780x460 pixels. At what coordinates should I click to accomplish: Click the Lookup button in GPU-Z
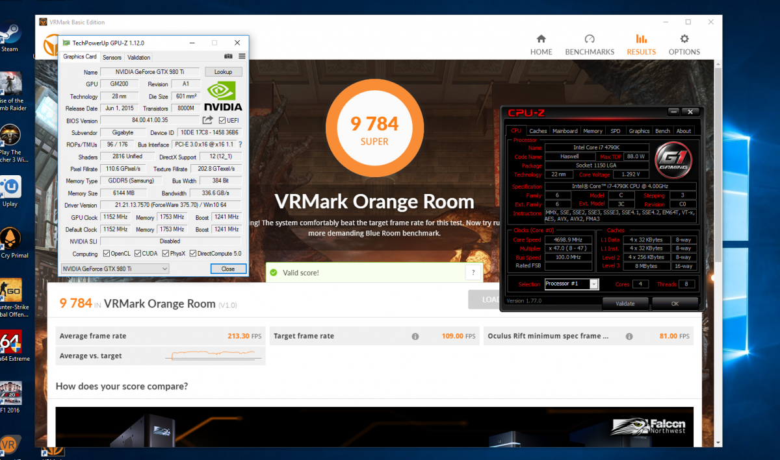[224, 72]
